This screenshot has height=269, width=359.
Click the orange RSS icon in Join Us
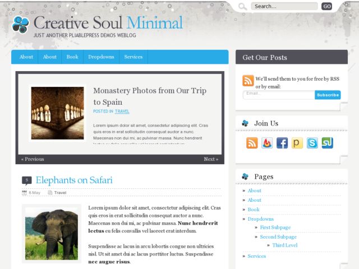pyautogui.click(x=252, y=143)
